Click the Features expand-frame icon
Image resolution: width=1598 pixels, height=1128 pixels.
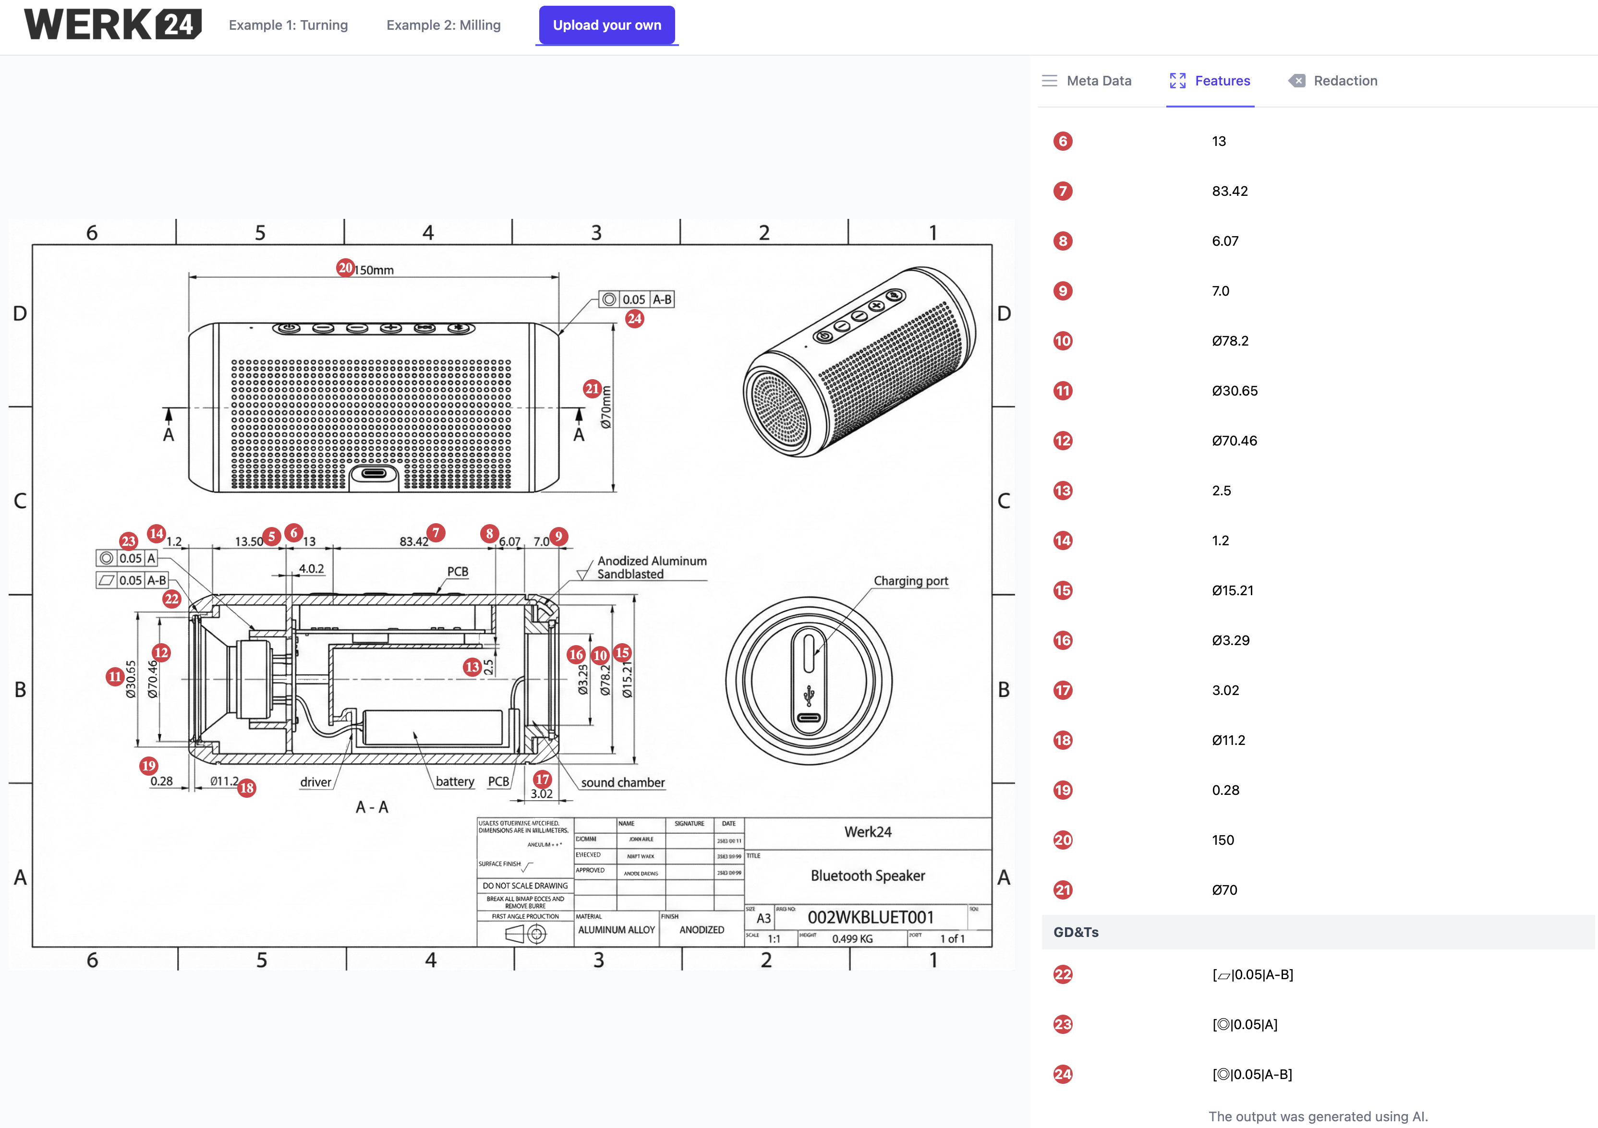tap(1178, 81)
